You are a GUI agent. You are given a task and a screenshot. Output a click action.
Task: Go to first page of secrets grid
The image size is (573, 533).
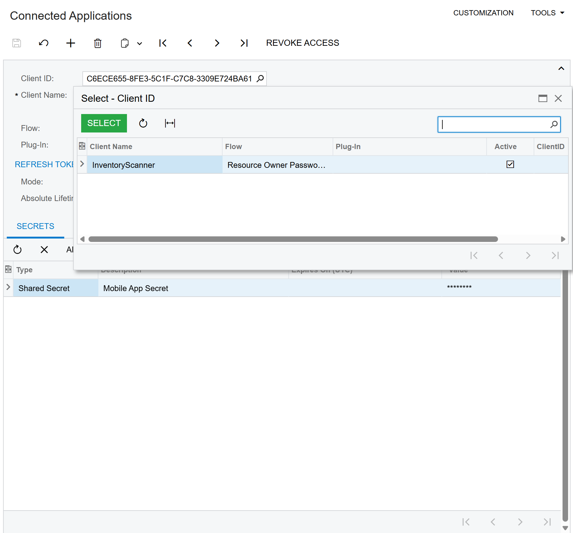pos(466,522)
